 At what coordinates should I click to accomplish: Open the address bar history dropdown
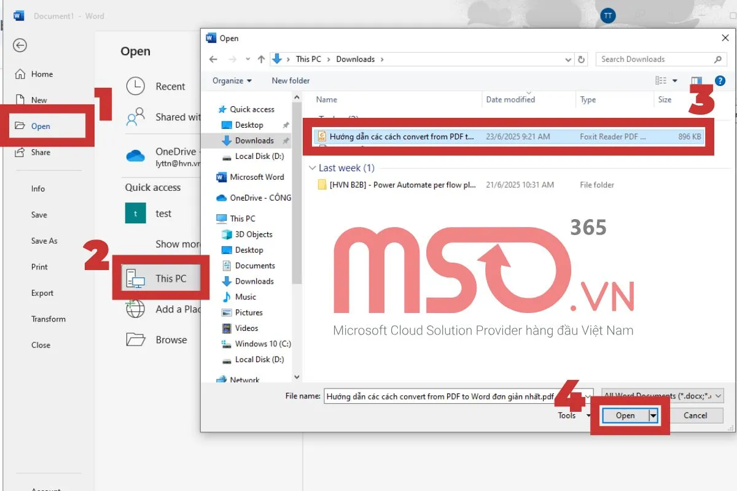(x=569, y=60)
